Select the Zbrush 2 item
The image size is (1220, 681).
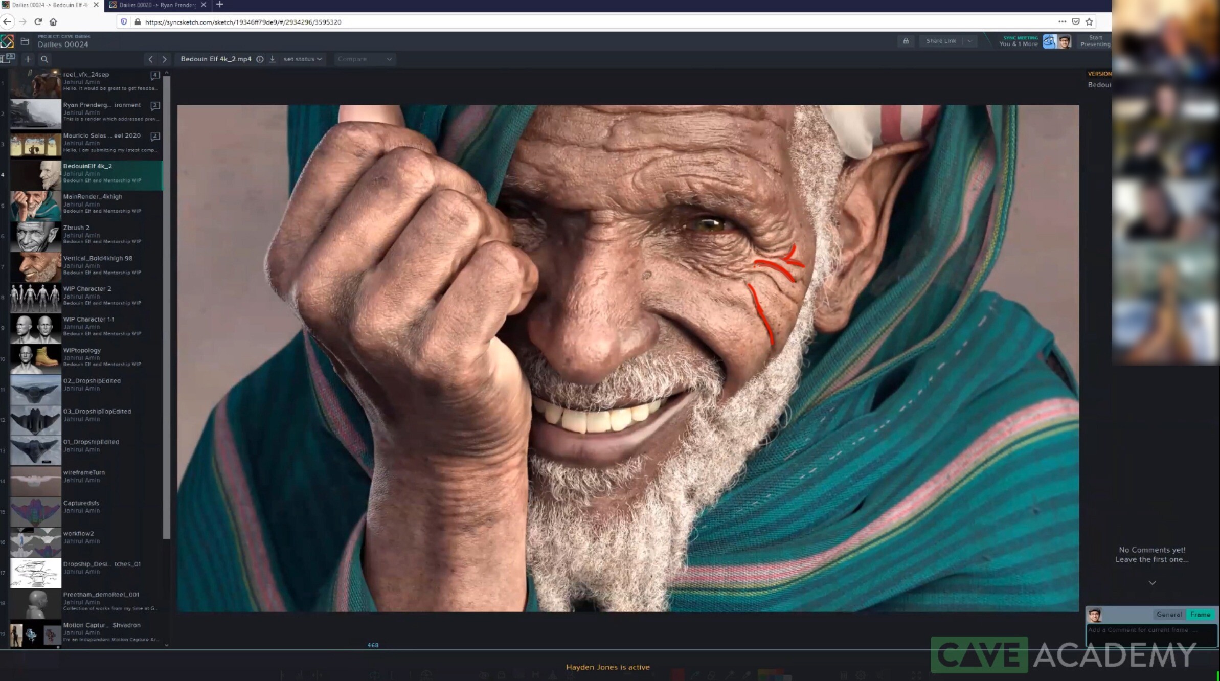(x=86, y=236)
